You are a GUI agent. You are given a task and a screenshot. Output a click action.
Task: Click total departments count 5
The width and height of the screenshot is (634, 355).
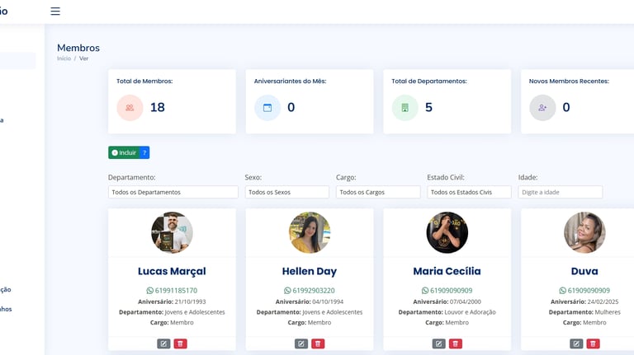coord(428,107)
